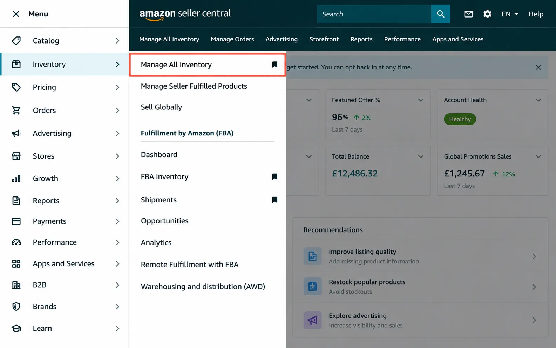
Task: Click into the Search input field
Action: click(374, 14)
